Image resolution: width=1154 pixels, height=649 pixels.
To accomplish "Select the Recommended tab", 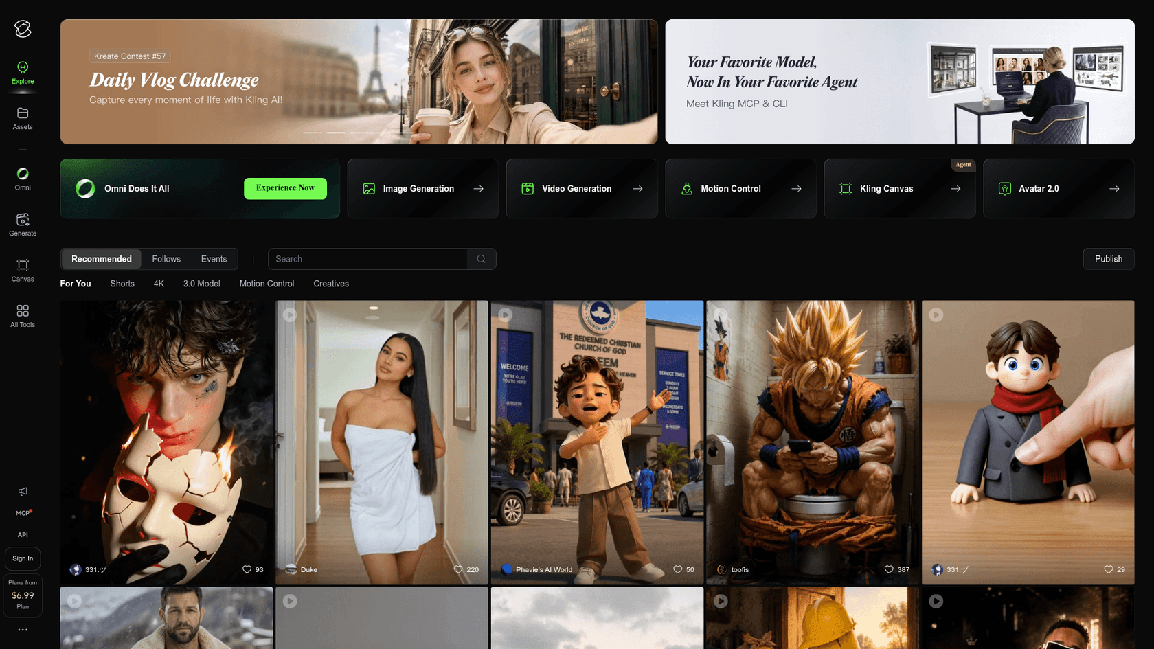I will [x=102, y=259].
